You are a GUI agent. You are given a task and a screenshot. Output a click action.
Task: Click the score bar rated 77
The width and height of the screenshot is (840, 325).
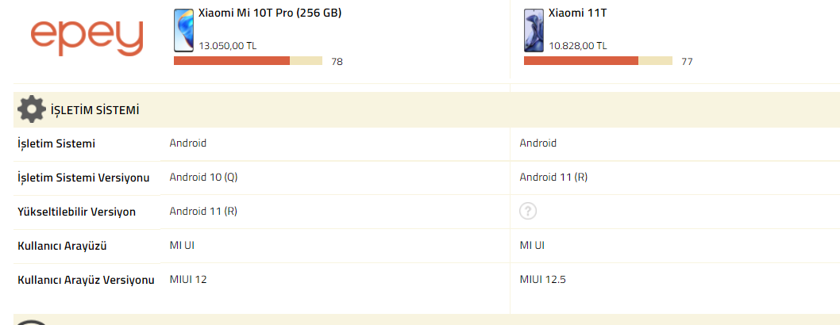pos(598,61)
